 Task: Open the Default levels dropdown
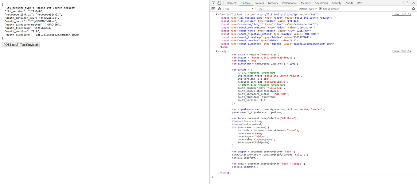tap(308, 9)
